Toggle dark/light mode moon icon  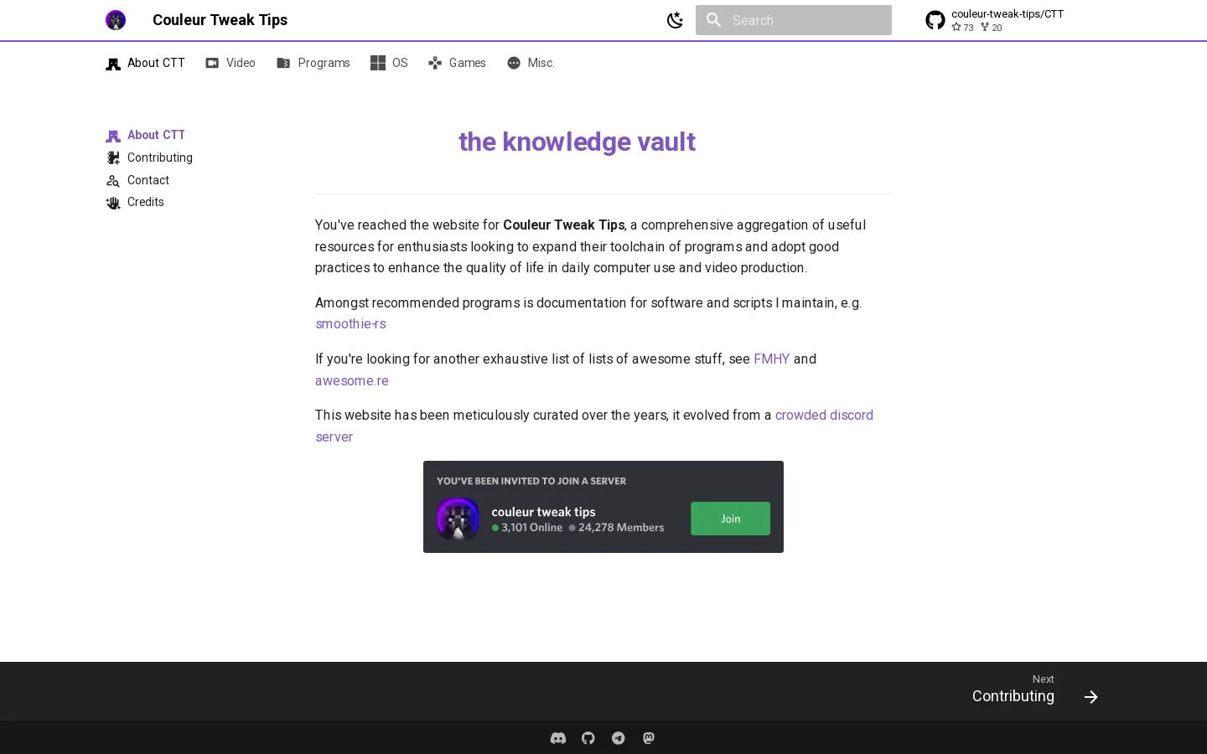coord(675,20)
